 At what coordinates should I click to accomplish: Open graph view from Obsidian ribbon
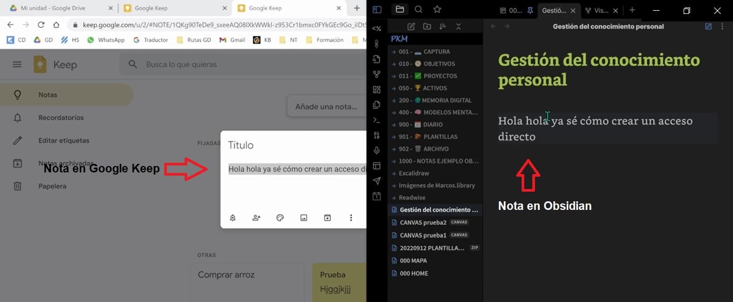click(377, 74)
